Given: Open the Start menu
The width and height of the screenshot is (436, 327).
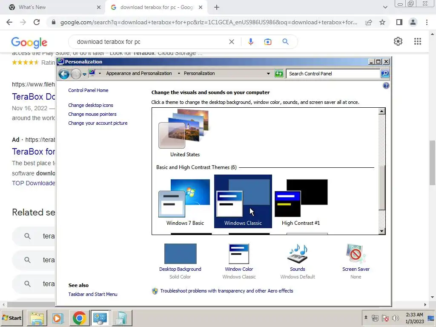Looking at the screenshot, I should pos(11,318).
